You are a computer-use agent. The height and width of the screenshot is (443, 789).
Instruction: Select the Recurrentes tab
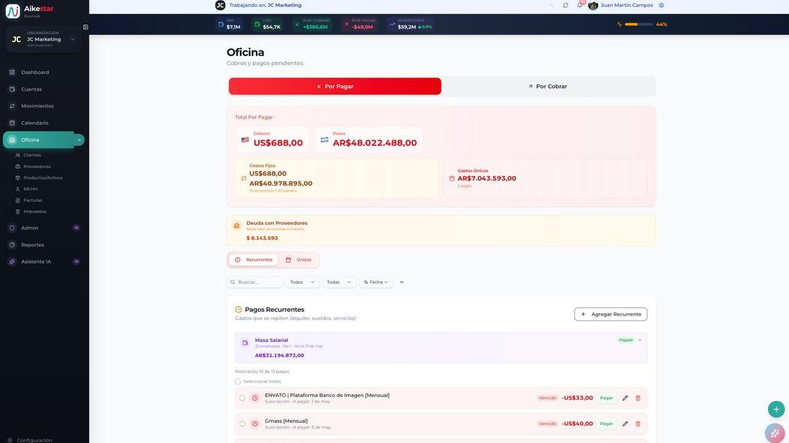(253, 260)
